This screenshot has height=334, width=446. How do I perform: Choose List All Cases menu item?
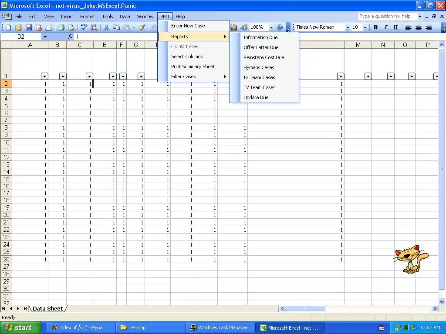click(x=194, y=47)
